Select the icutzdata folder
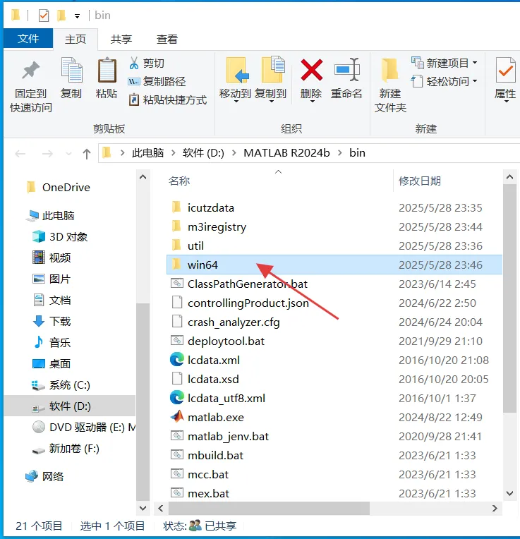Viewport: 520px width, 539px height. [334, 207]
